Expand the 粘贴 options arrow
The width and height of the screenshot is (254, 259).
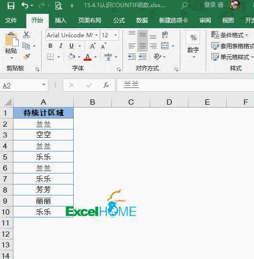tap(11, 58)
